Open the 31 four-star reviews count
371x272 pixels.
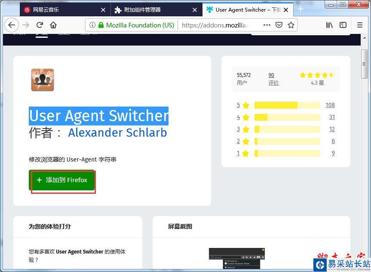point(332,117)
